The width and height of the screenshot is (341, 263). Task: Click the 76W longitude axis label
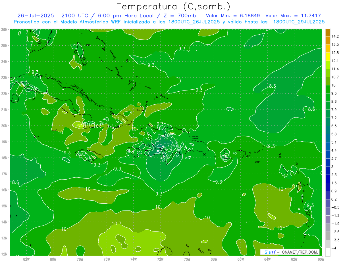pos(107,259)
